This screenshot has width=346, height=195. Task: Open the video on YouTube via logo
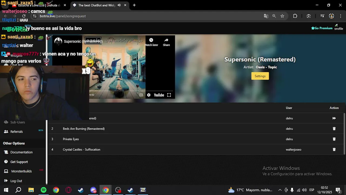pyautogui.click(x=159, y=95)
